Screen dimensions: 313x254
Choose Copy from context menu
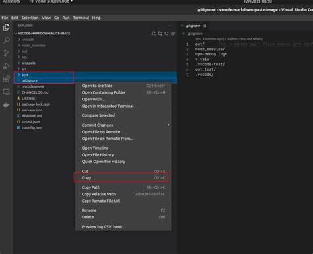tap(123, 177)
